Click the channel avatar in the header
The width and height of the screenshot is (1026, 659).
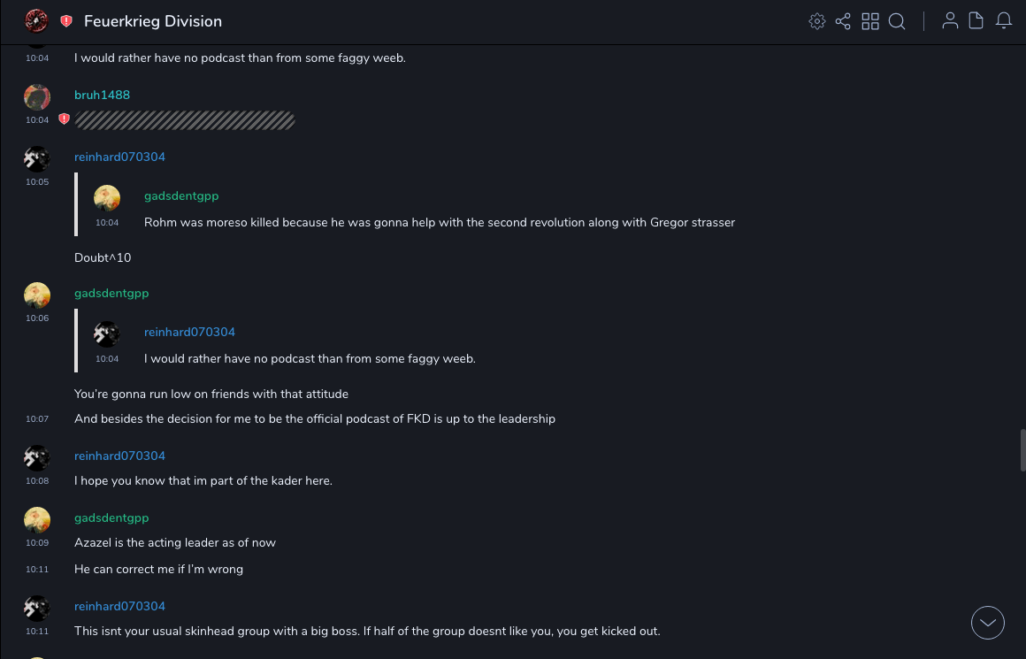(x=36, y=20)
